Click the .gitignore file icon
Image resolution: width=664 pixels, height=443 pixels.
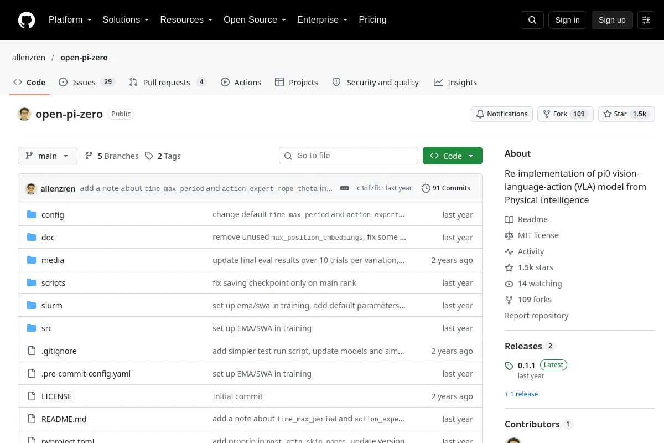coord(32,351)
